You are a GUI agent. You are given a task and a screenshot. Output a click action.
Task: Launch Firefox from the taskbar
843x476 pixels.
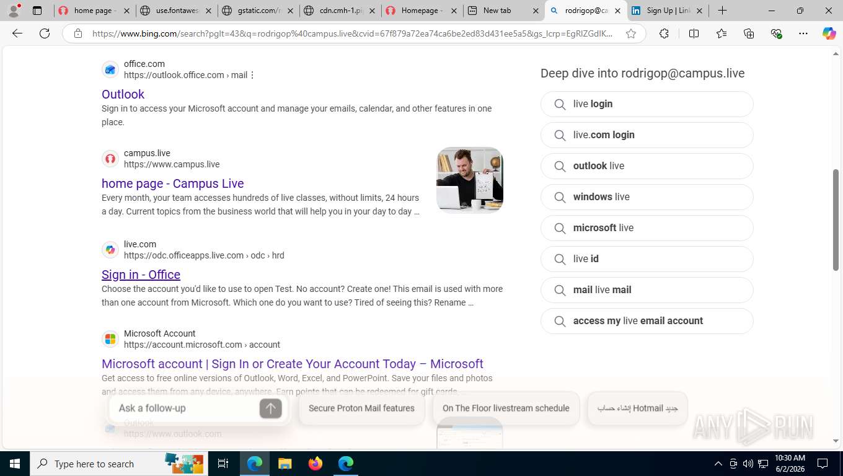(x=316, y=464)
